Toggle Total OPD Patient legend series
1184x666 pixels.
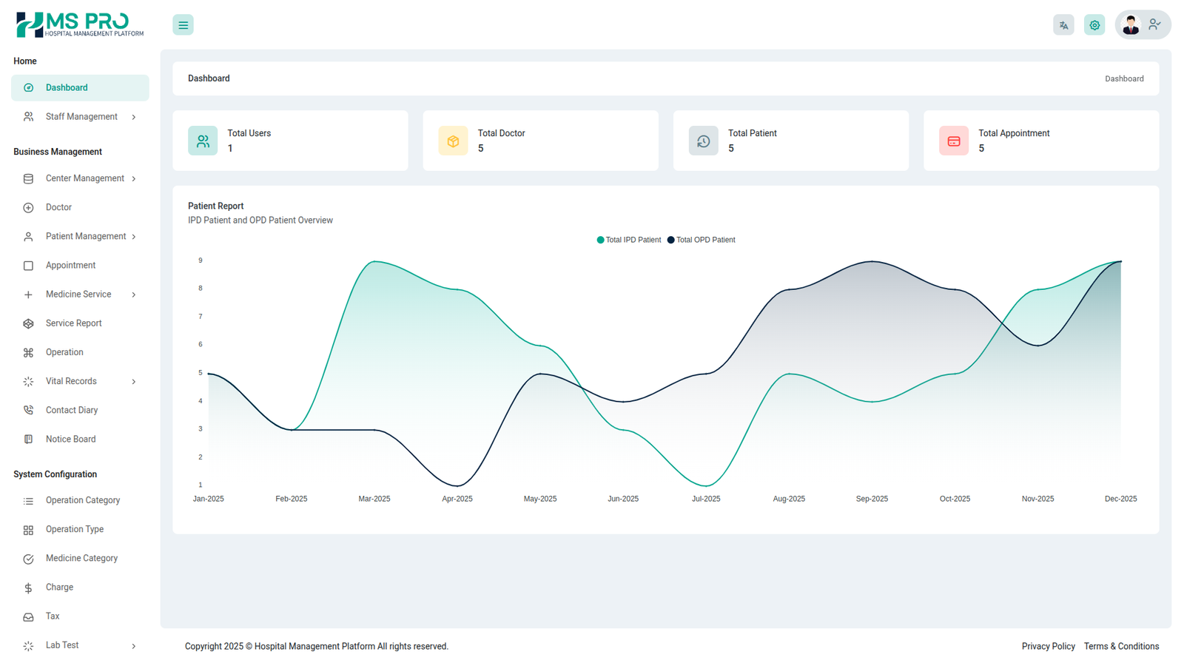coord(702,240)
